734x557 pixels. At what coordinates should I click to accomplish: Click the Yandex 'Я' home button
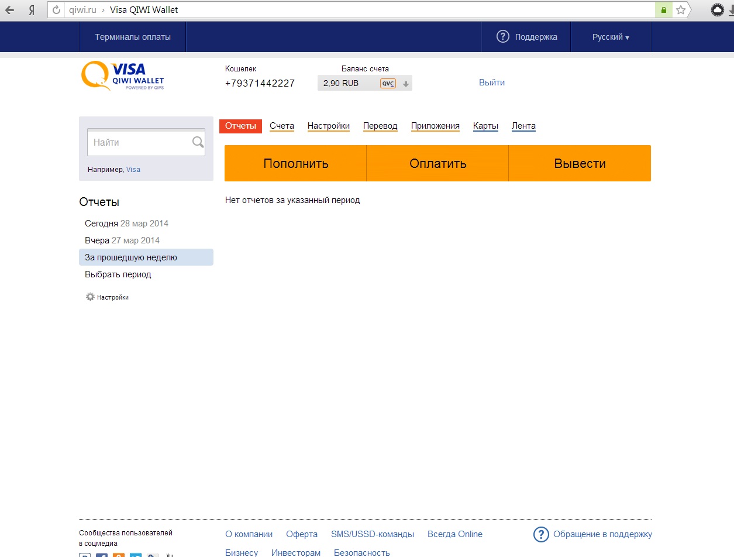[x=33, y=10]
